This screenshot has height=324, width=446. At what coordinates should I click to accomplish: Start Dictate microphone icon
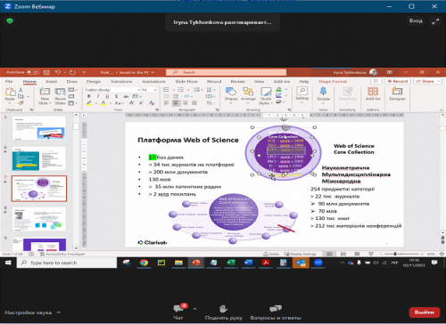(323, 92)
